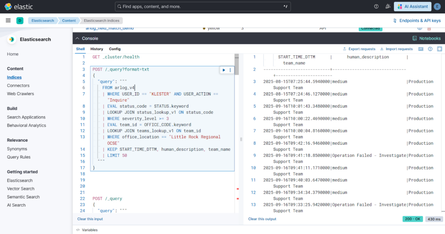Open keyboard shortcuts in Console toolbar
Screen dimensions: 445x234
coord(421,49)
